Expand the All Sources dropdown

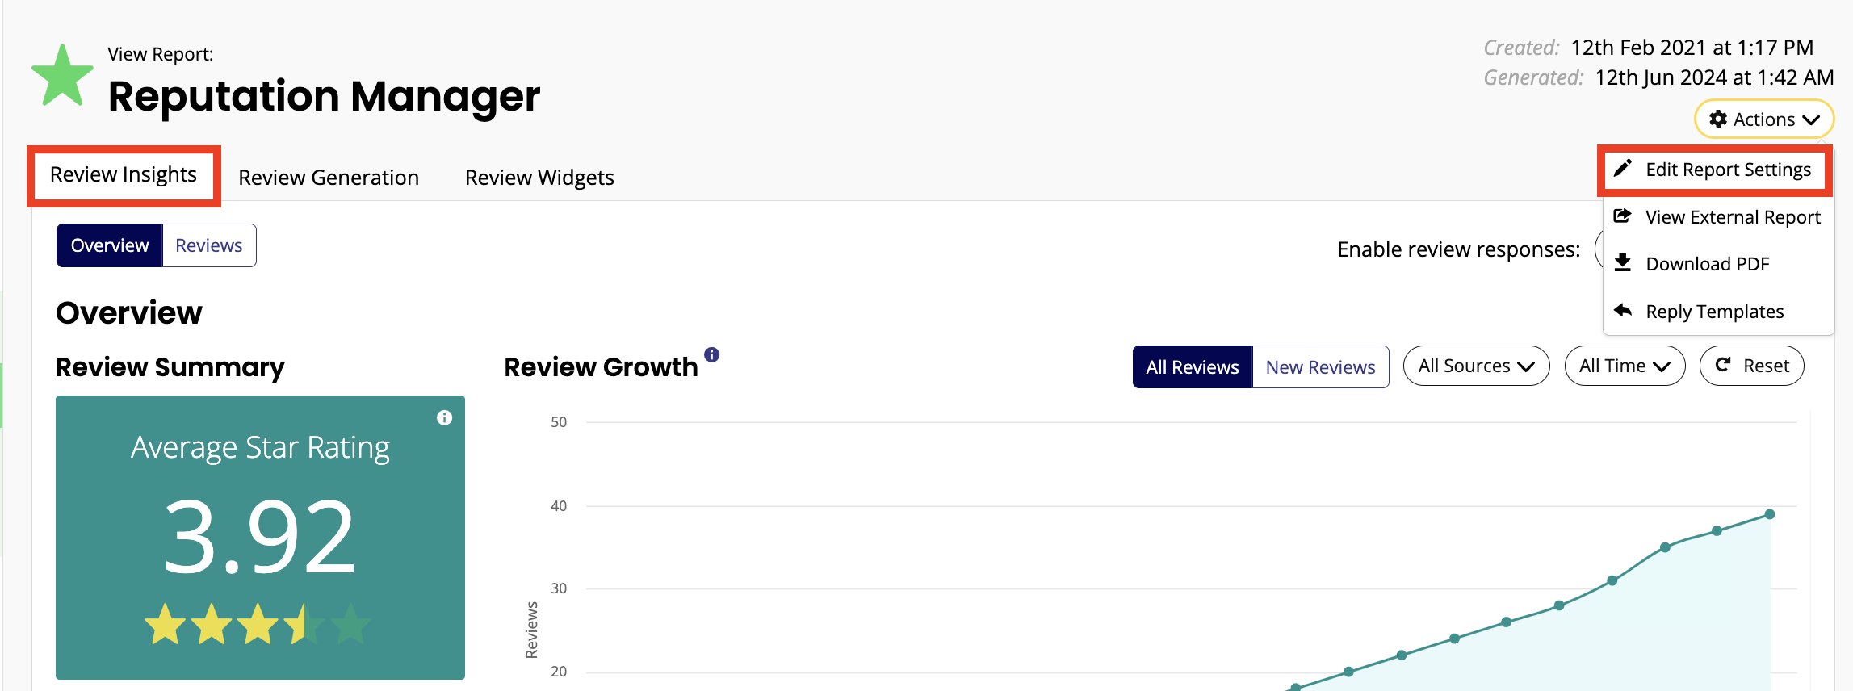1476,366
